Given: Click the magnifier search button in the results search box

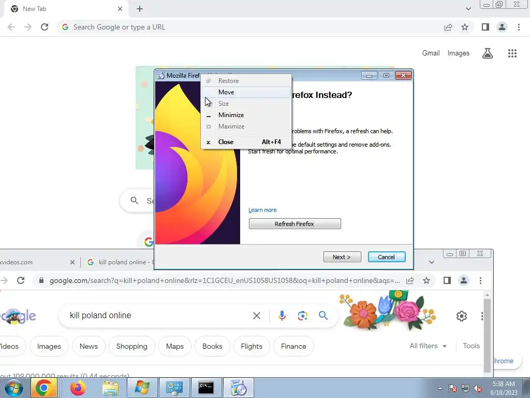Looking at the screenshot, I should point(323,316).
